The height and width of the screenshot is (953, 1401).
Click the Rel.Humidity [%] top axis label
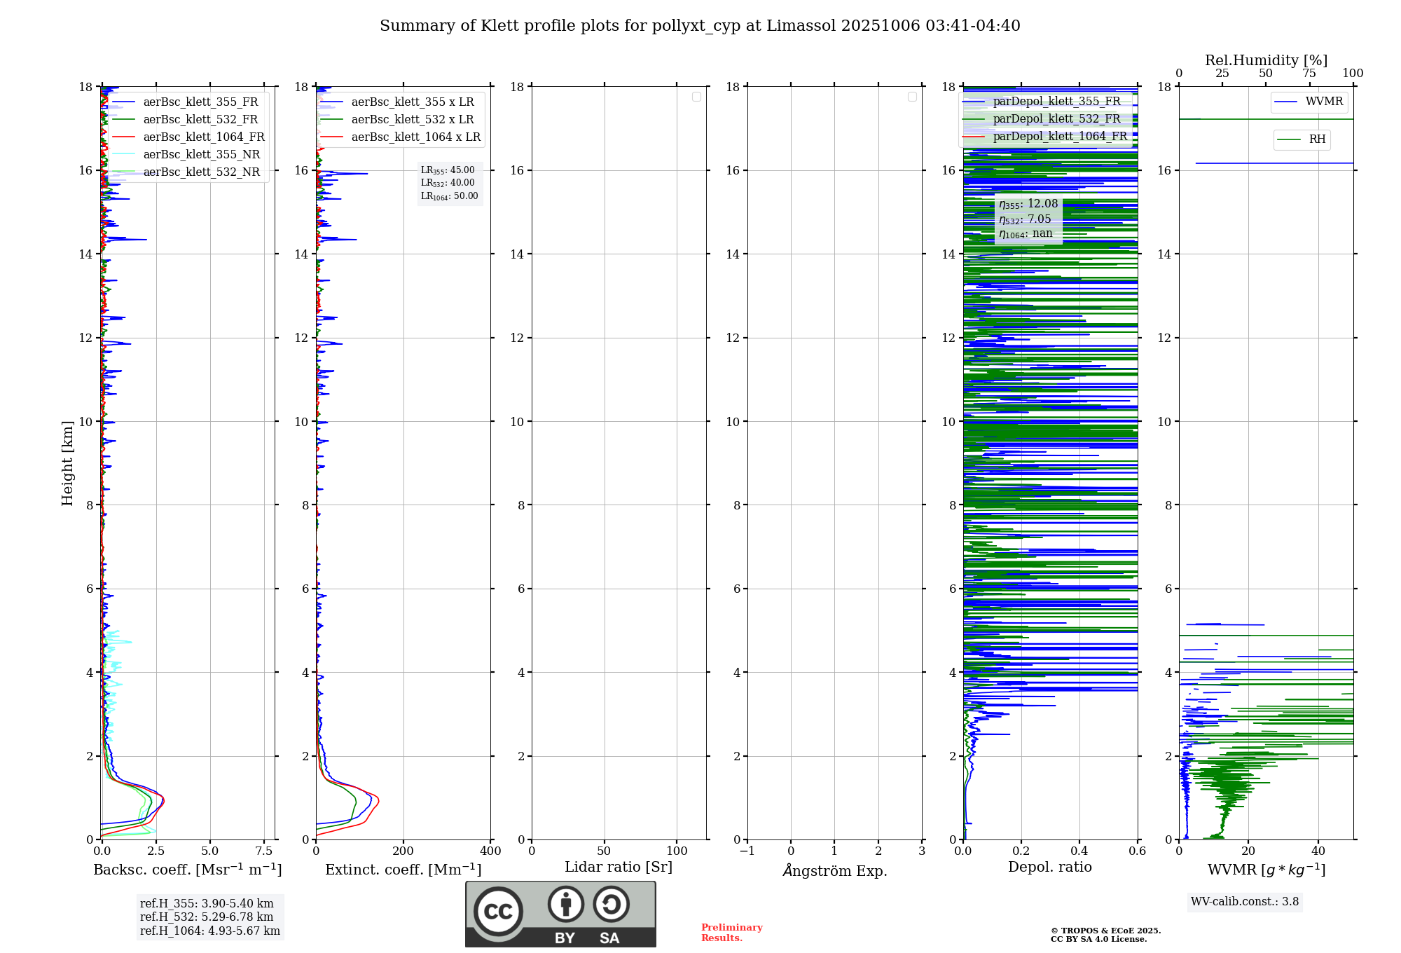tap(1265, 60)
